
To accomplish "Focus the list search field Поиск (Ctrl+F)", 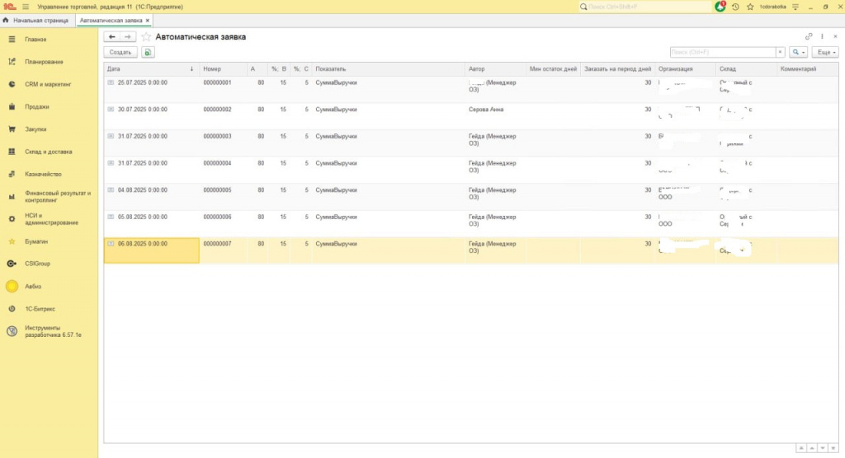I will click(723, 52).
